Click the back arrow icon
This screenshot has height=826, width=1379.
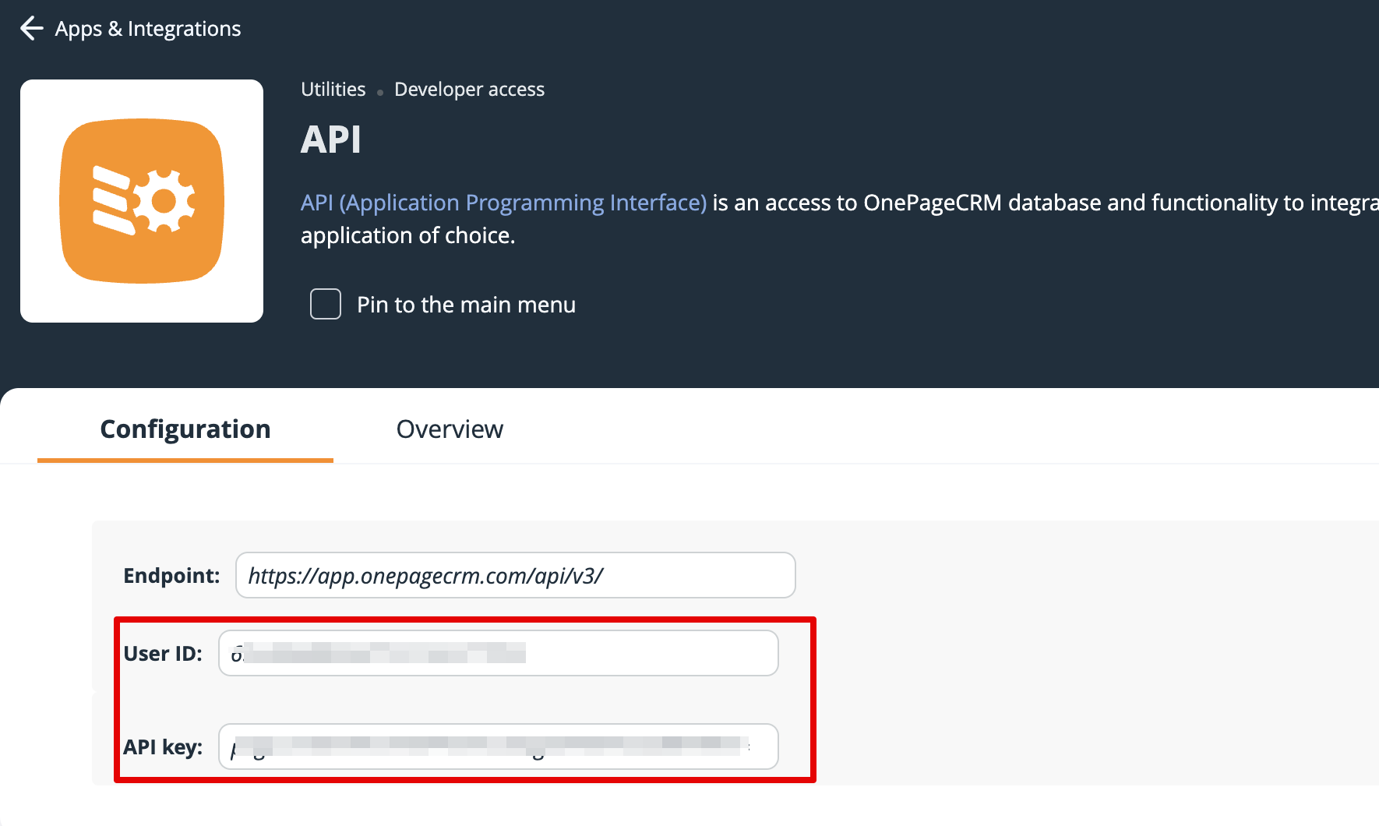31,29
